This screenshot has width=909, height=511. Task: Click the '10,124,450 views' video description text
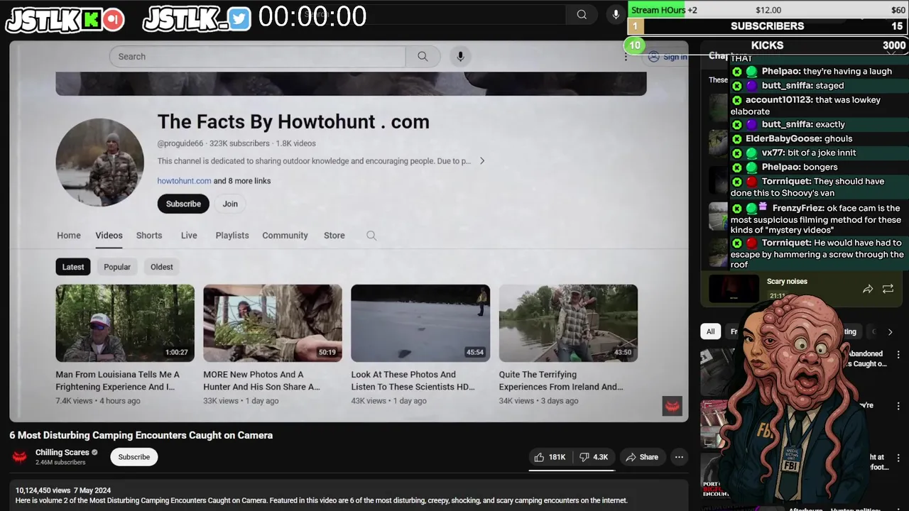[43, 490]
